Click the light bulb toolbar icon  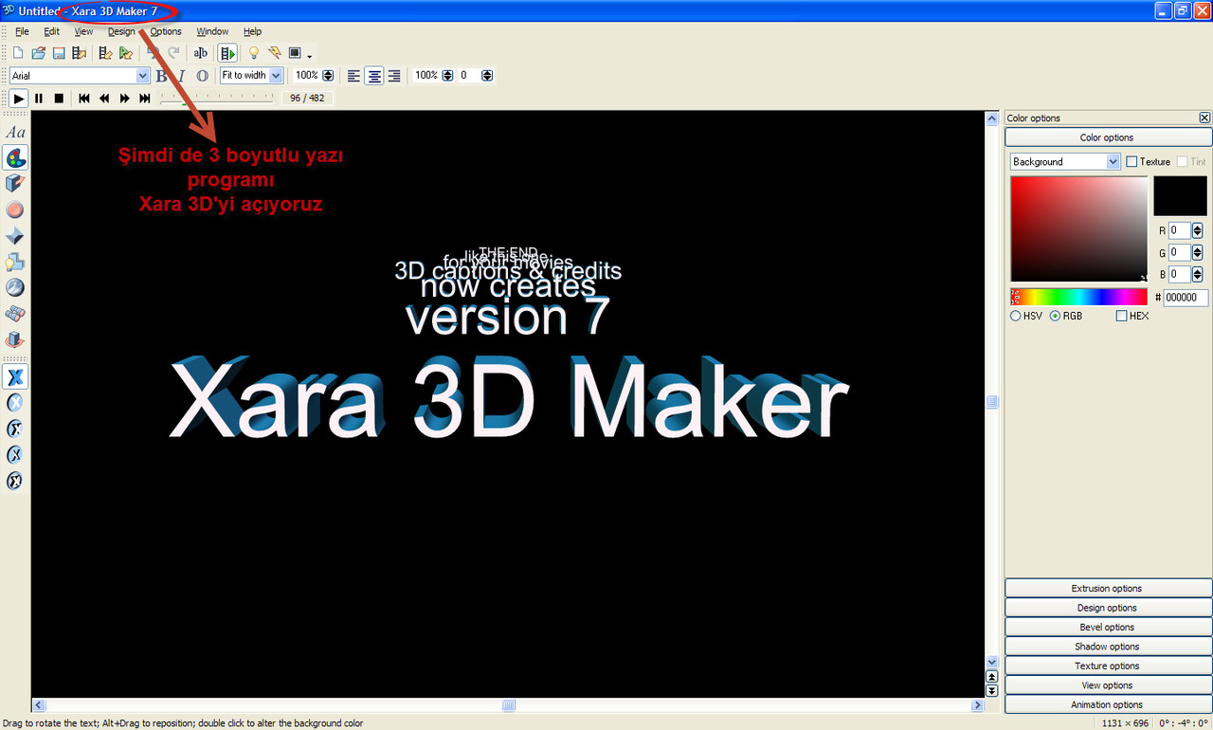click(253, 53)
